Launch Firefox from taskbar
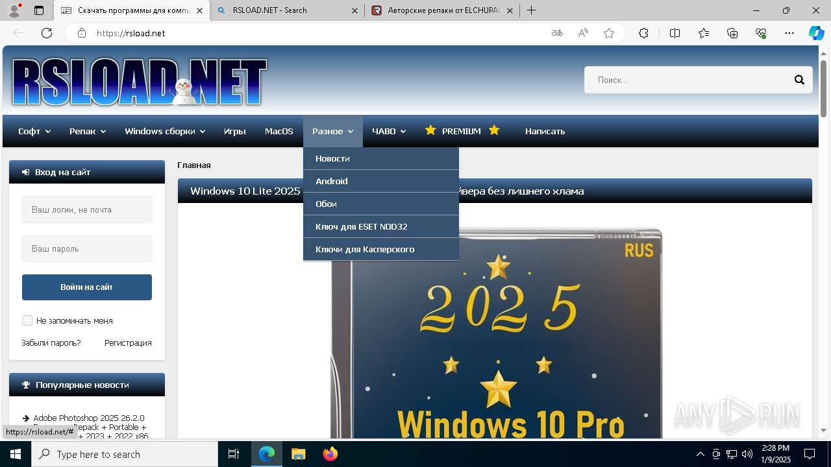 coord(330,454)
